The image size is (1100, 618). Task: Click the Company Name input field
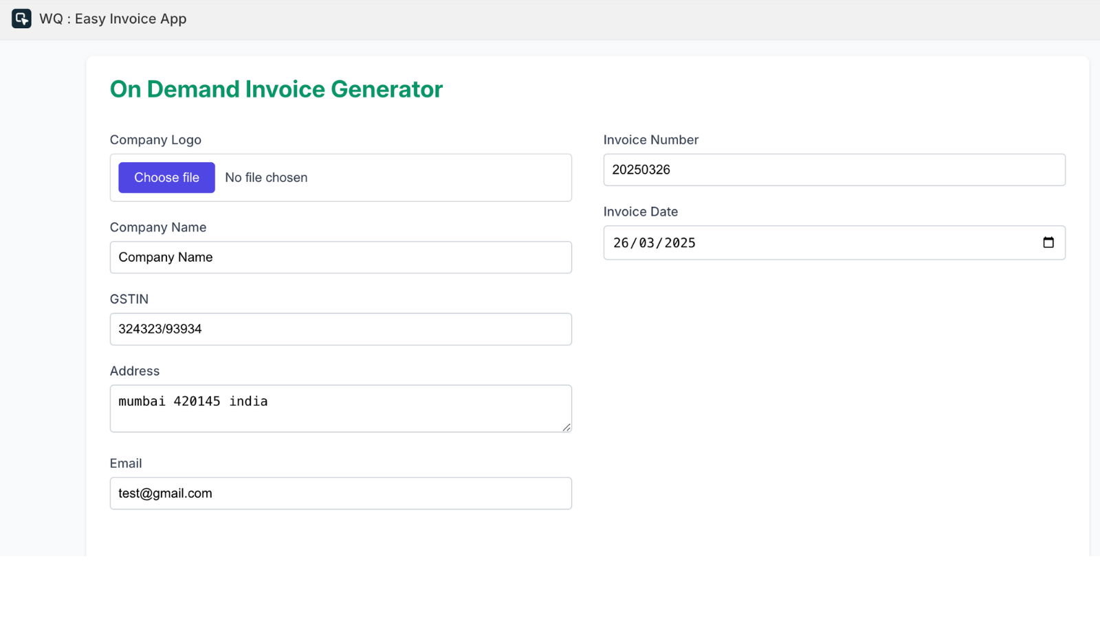[x=341, y=257]
